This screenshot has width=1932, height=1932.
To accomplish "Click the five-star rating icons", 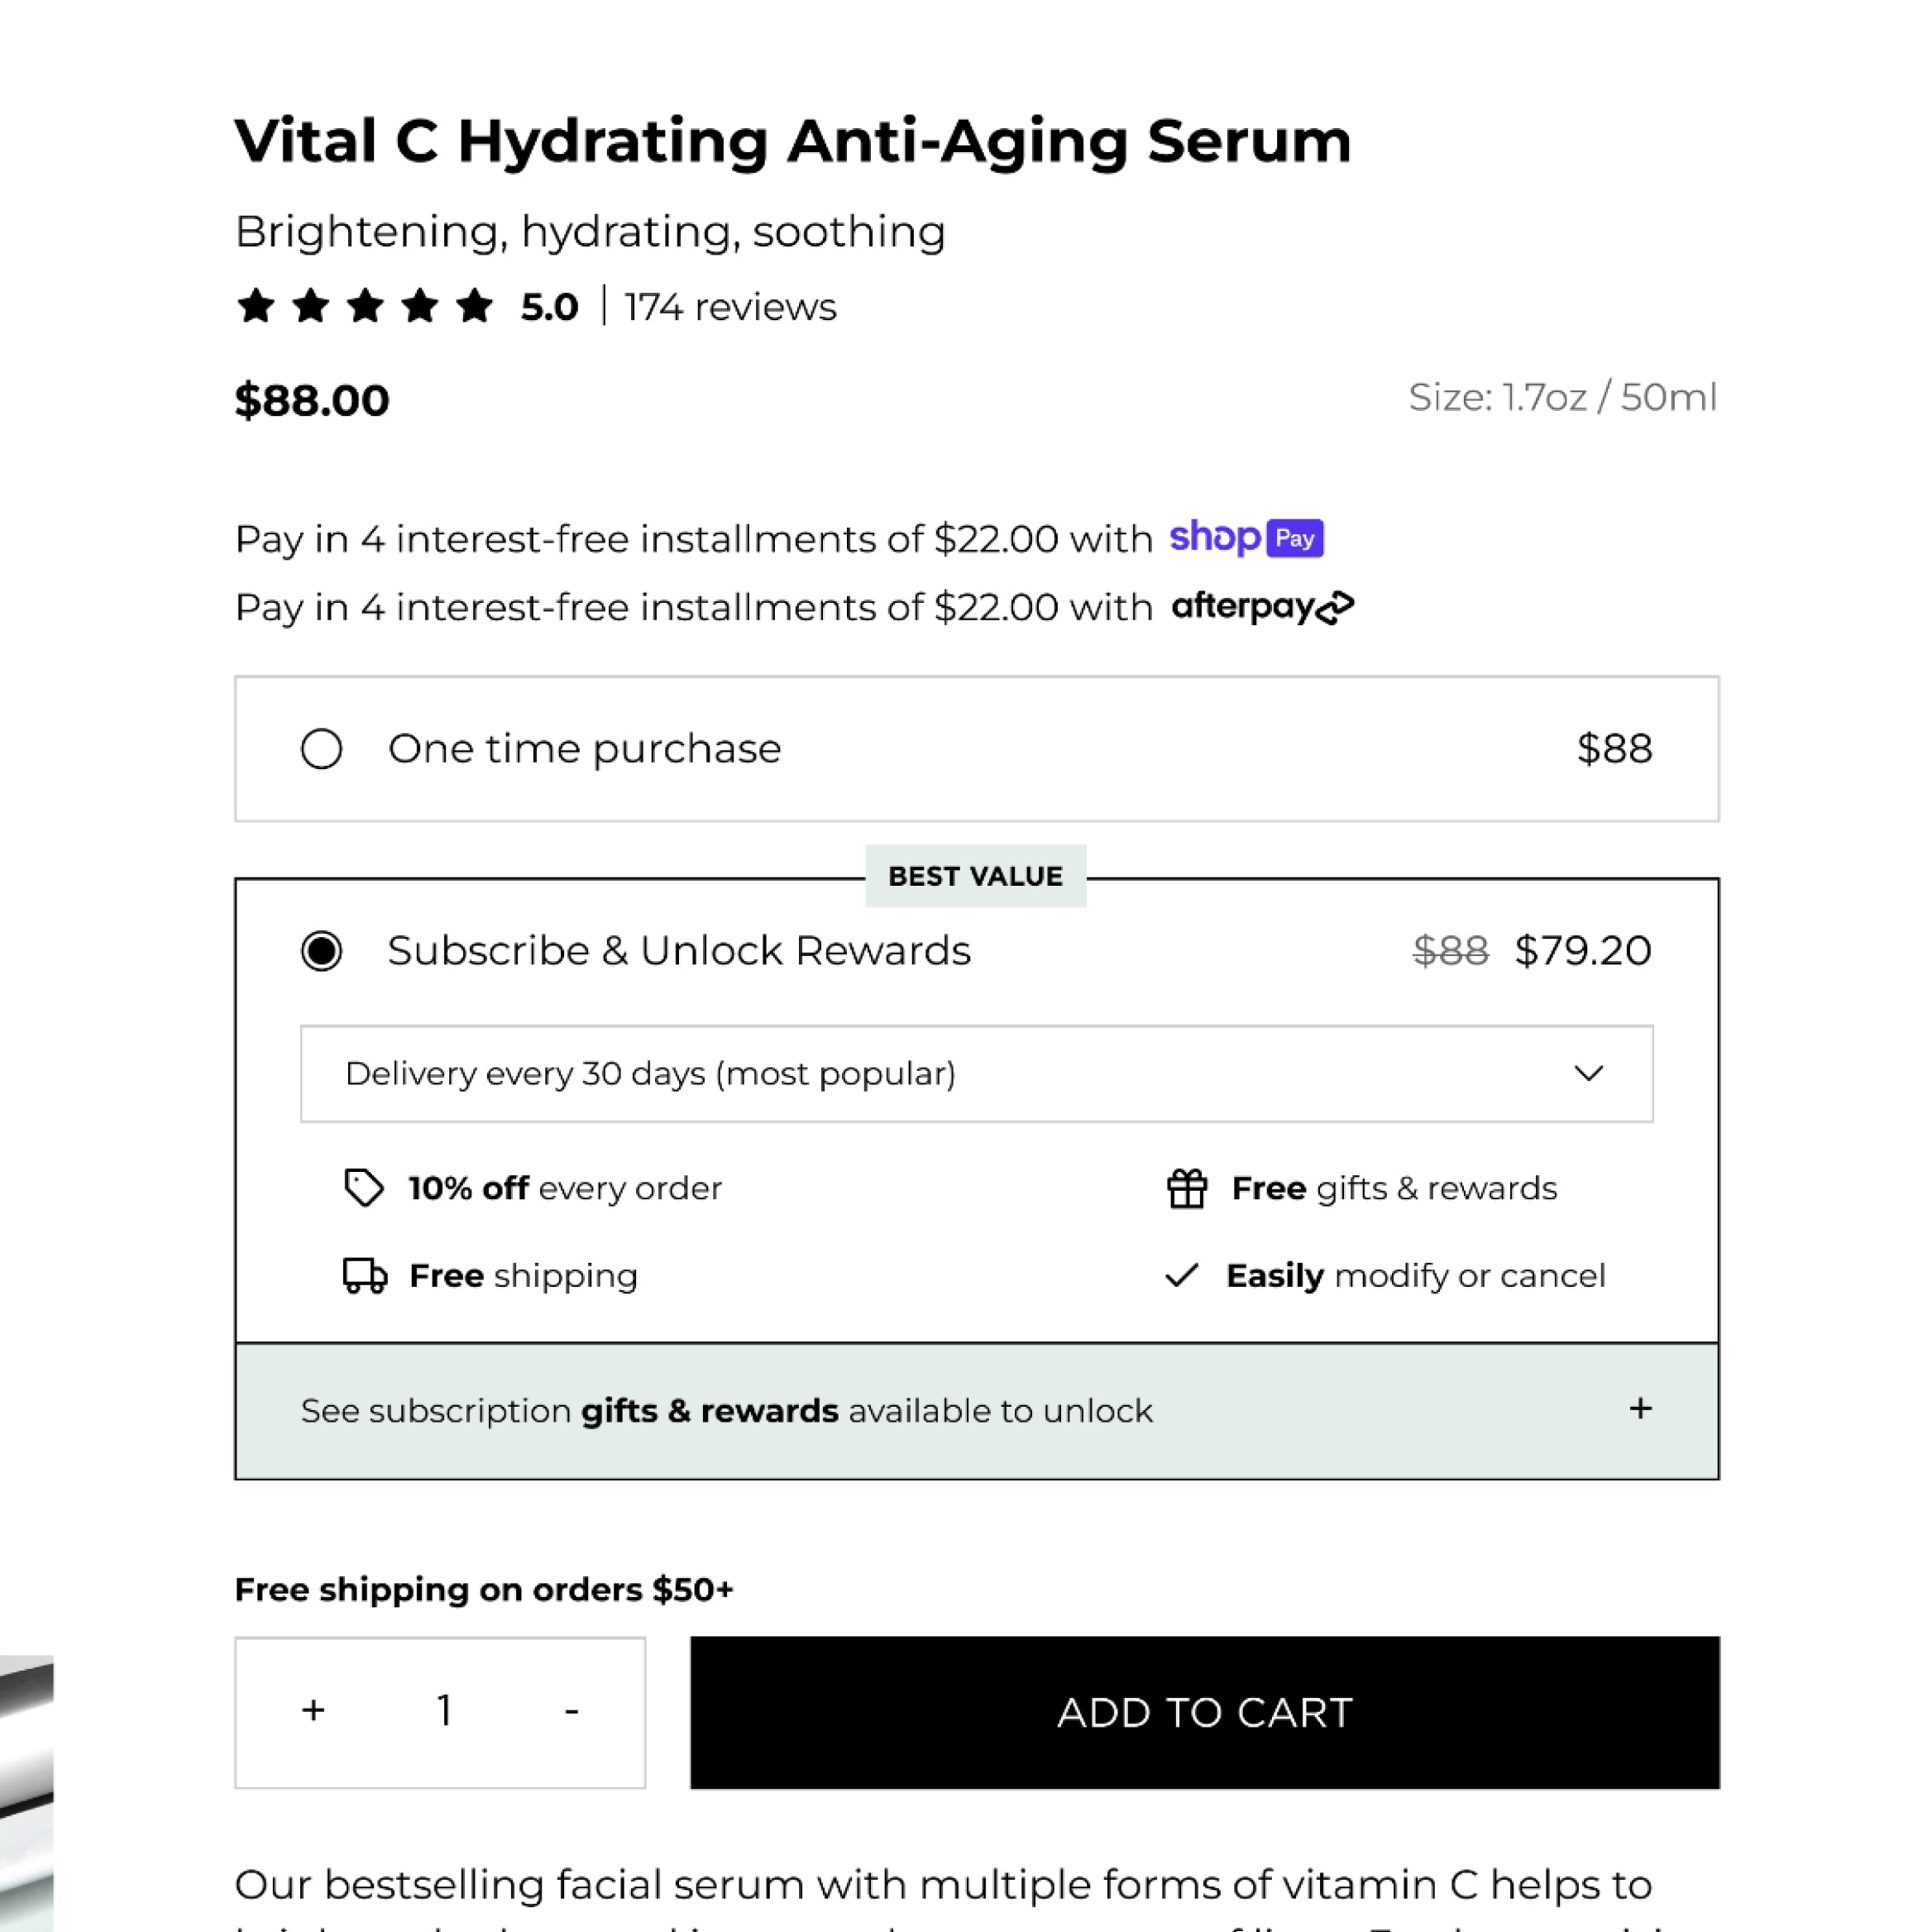I will [365, 306].
